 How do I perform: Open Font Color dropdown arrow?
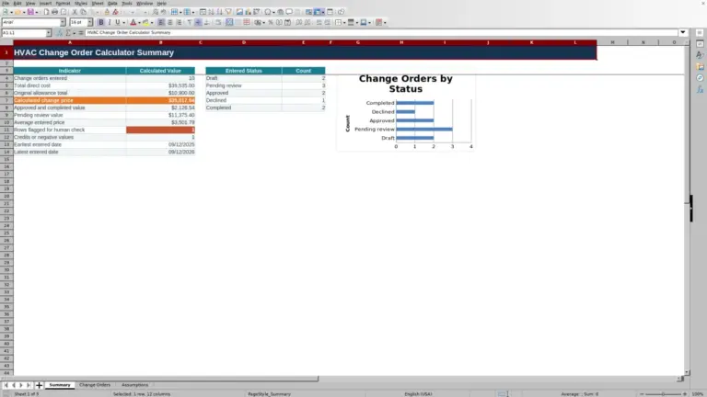[139, 22]
